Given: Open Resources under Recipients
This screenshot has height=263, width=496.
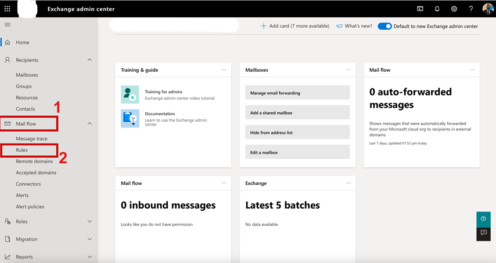Looking at the screenshot, I should coord(27,97).
